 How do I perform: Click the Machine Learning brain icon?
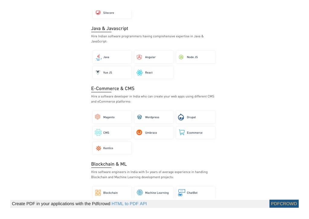coord(140,192)
